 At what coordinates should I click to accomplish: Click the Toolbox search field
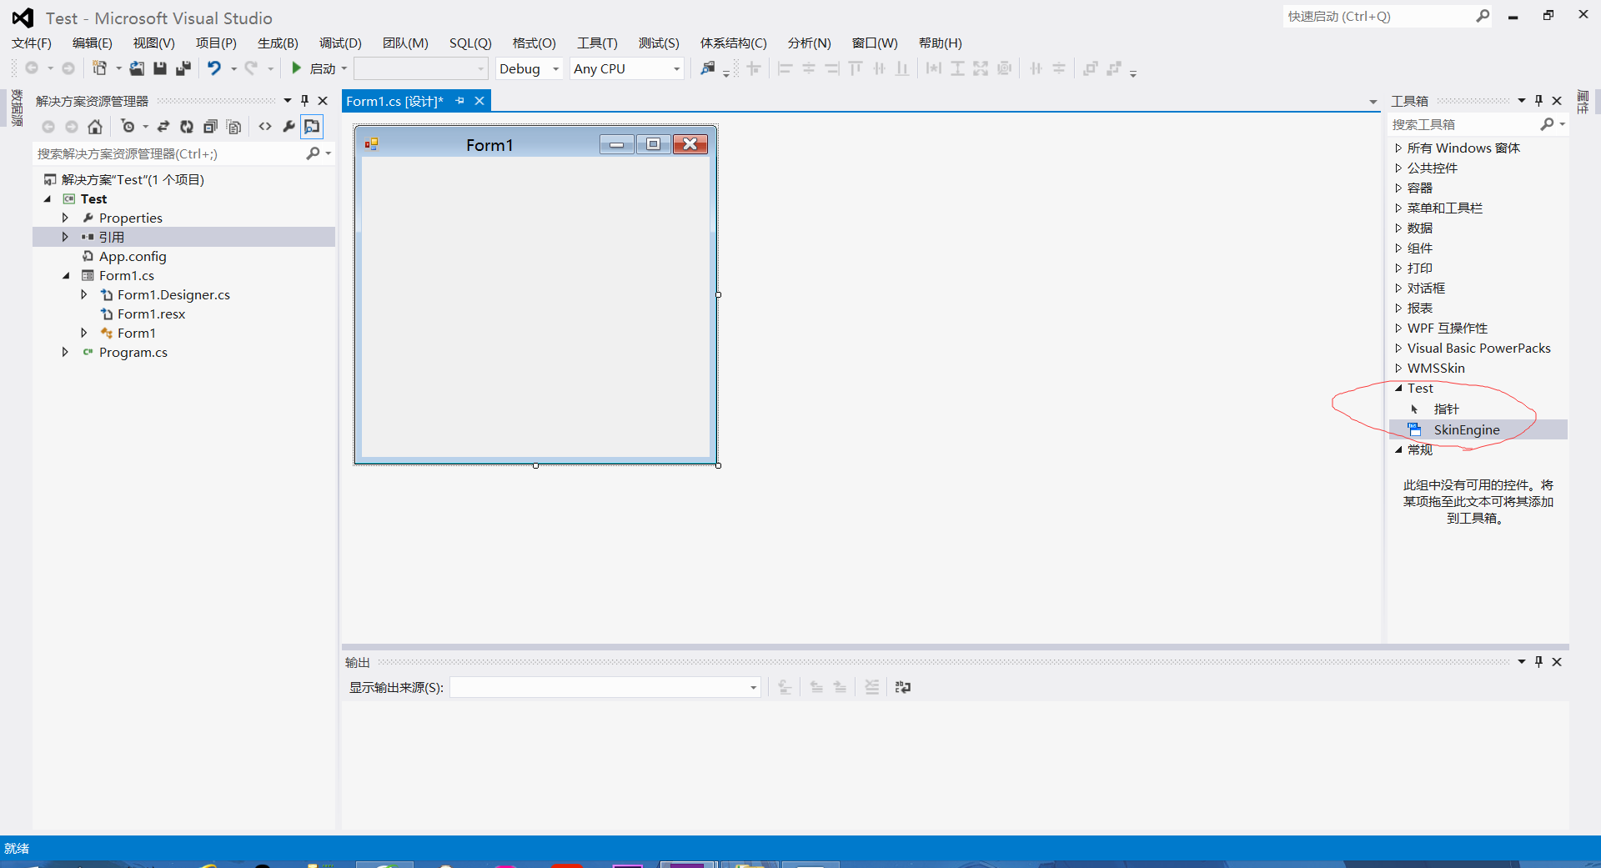click(x=1463, y=124)
